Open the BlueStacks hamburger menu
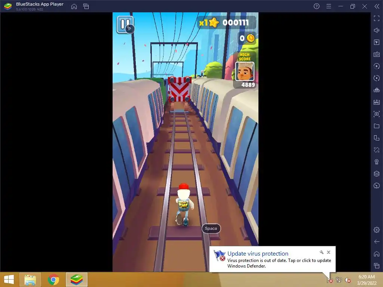The image size is (383, 287). pyautogui.click(x=329, y=6)
